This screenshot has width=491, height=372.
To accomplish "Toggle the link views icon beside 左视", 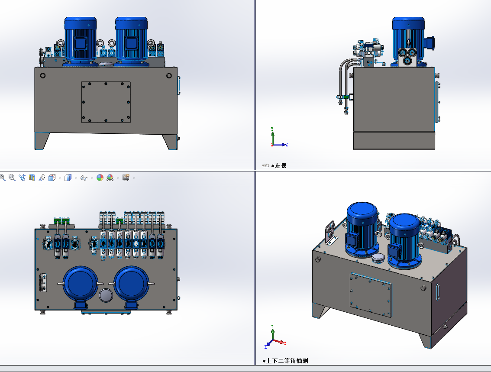I will pos(266,165).
